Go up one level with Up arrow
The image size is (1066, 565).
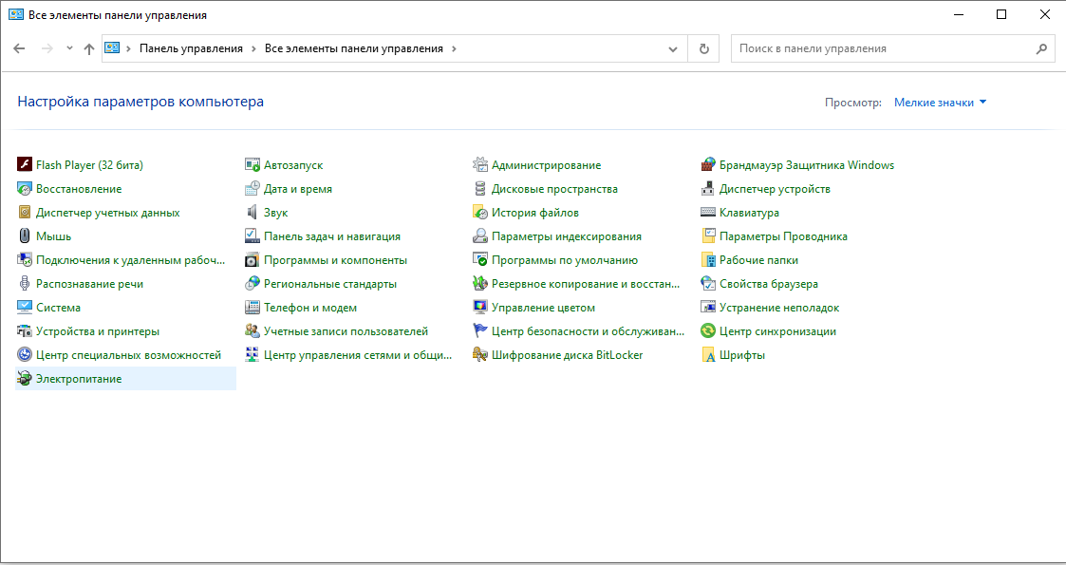89,49
